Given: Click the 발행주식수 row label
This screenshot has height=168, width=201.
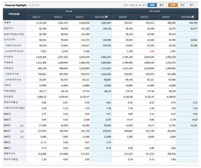Looking at the screenshot, I should pyautogui.click(x=9, y=154).
